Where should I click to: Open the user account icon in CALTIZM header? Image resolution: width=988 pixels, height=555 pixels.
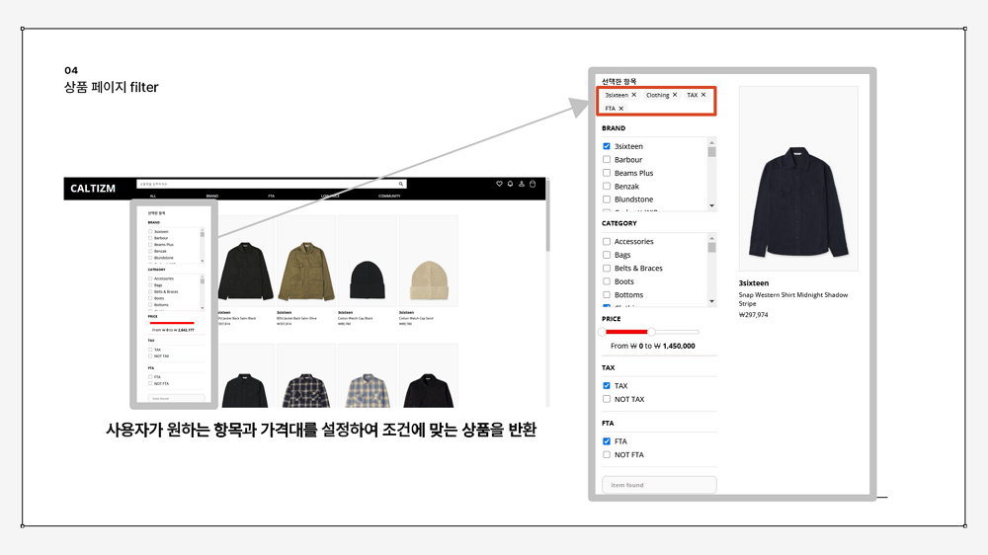click(x=521, y=184)
